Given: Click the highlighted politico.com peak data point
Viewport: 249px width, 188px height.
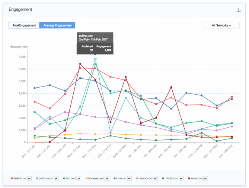Looking at the screenshot, I should pos(95,59).
